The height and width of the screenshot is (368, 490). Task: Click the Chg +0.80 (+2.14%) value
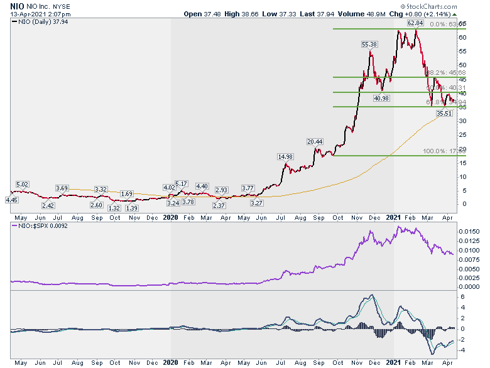tap(420, 14)
